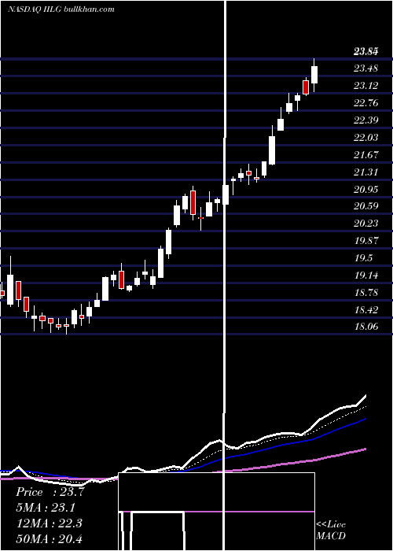Image resolution: width=393 pixels, height=551 pixels.
Task: Click the <<Live MACD label
Action: [331, 530]
